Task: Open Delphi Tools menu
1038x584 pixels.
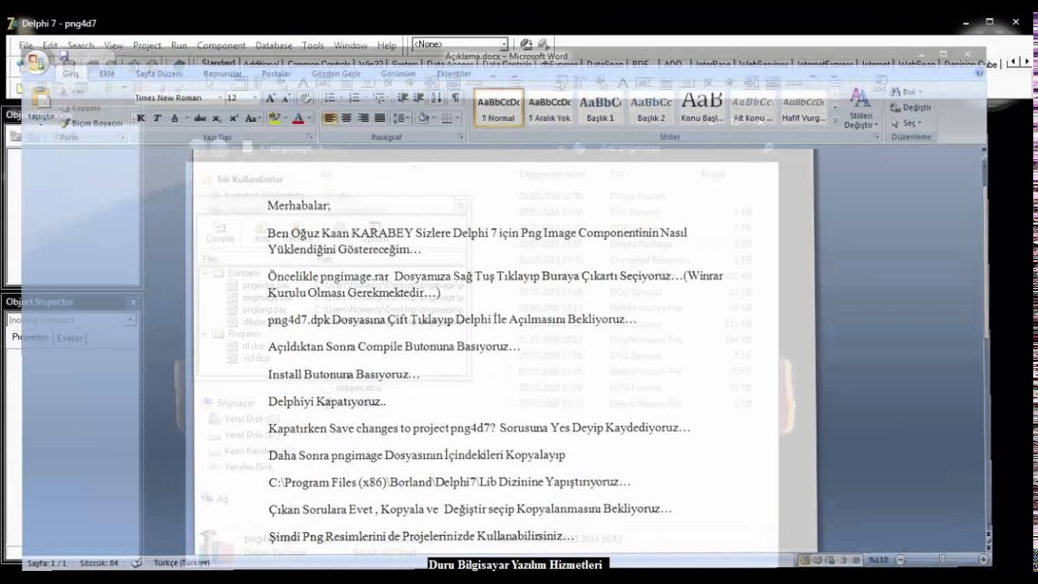Action: pyautogui.click(x=313, y=45)
